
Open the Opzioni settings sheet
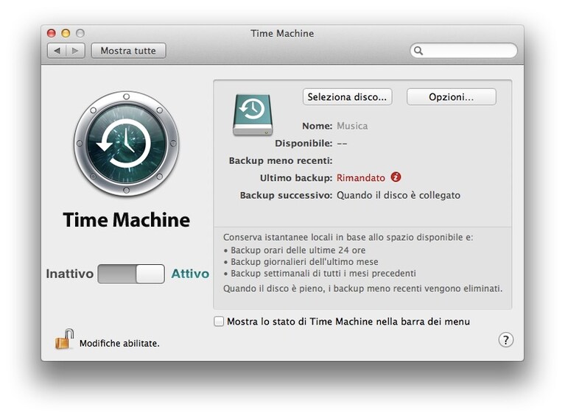(451, 97)
